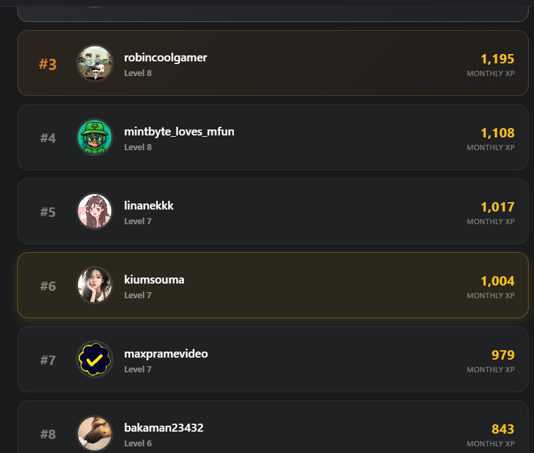Click the linanekkk username
This screenshot has width=534, height=453.
pyautogui.click(x=149, y=205)
